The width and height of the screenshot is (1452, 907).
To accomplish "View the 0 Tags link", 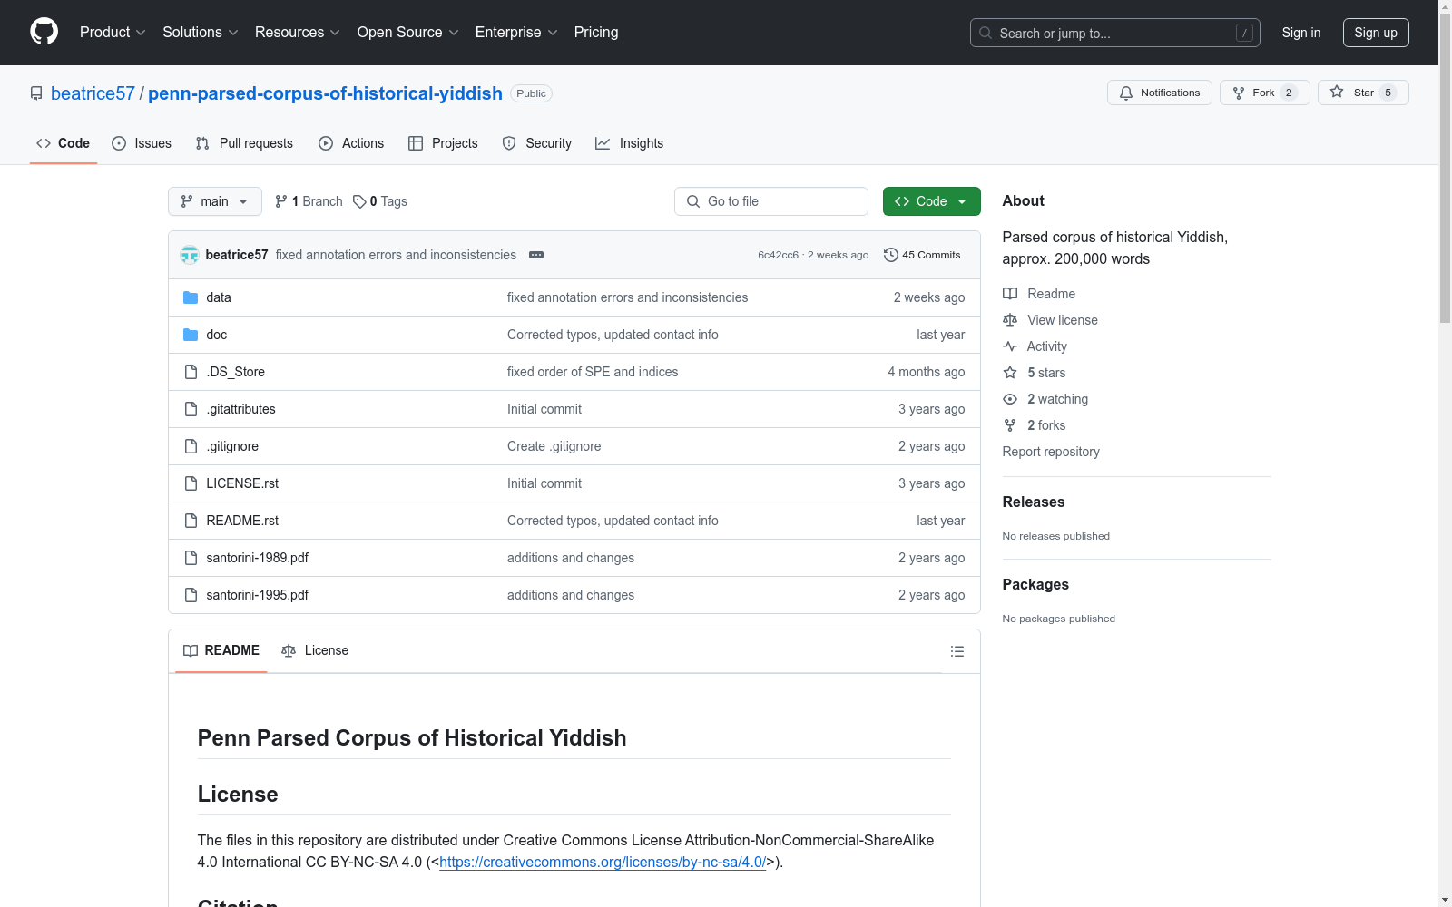I will point(380,201).
